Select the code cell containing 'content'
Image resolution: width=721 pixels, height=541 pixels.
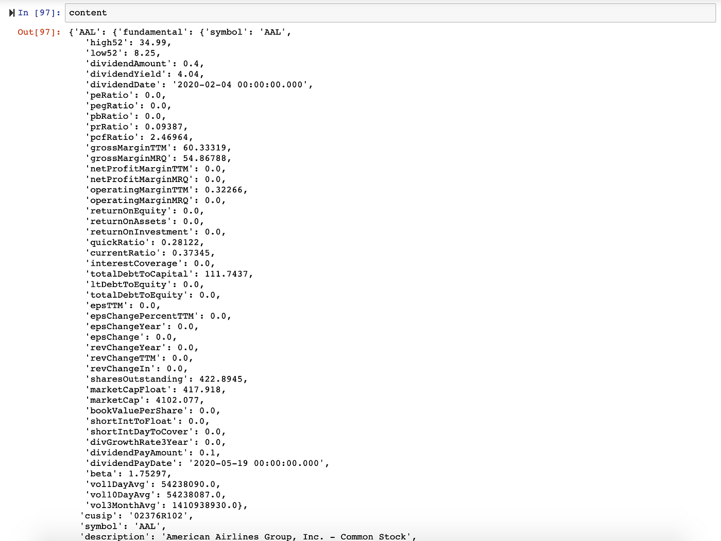pyautogui.click(x=89, y=12)
